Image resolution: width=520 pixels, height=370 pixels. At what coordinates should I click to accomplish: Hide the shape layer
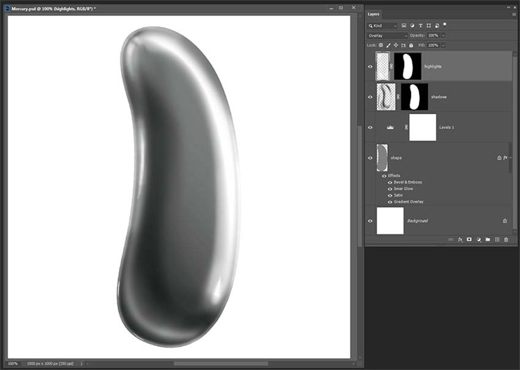370,158
